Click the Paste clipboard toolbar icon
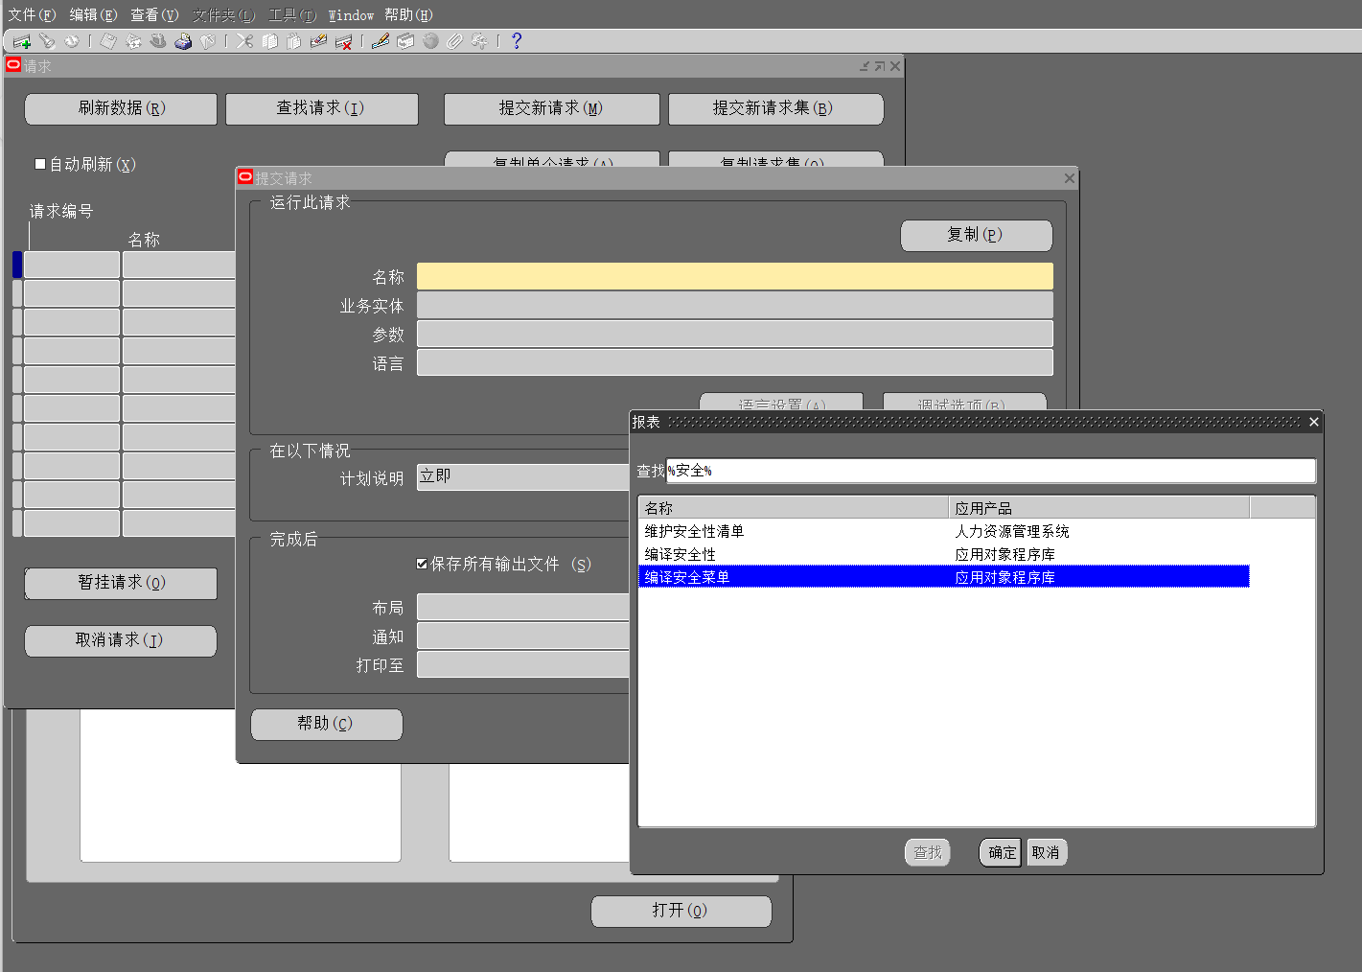This screenshot has width=1362, height=972. pyautogui.click(x=294, y=41)
